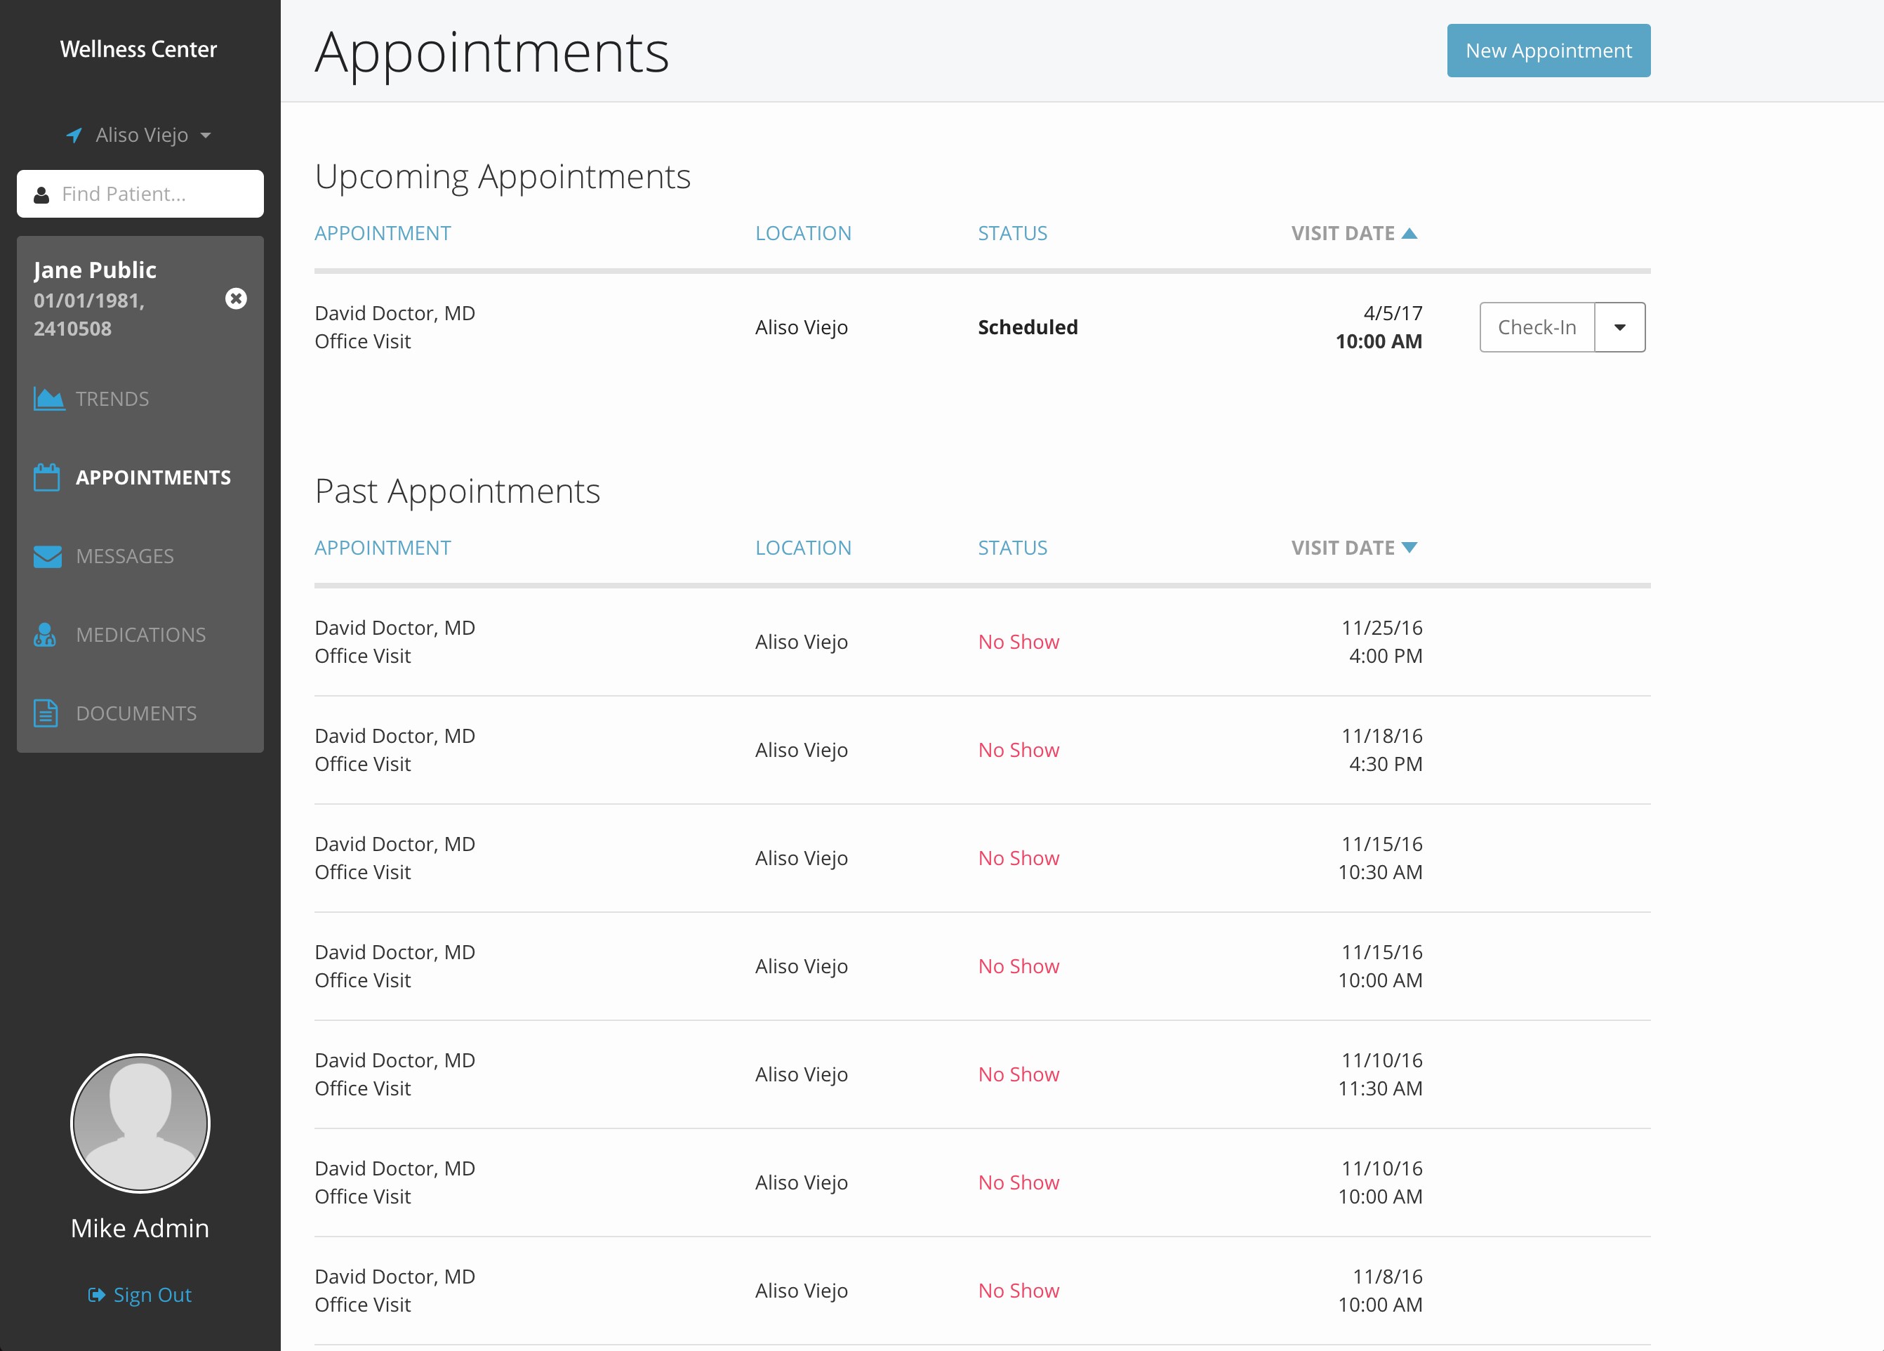Click the Messages envelope icon

point(47,556)
